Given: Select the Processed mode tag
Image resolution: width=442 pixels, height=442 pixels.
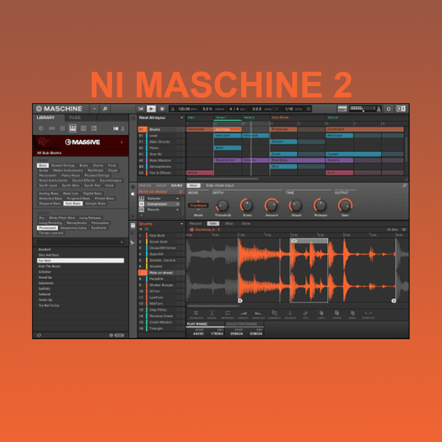Looking at the screenshot, I should coord(47,228).
